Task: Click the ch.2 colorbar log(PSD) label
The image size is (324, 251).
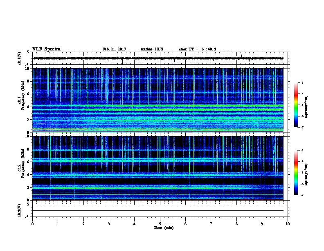Action: pyautogui.click(x=306, y=174)
